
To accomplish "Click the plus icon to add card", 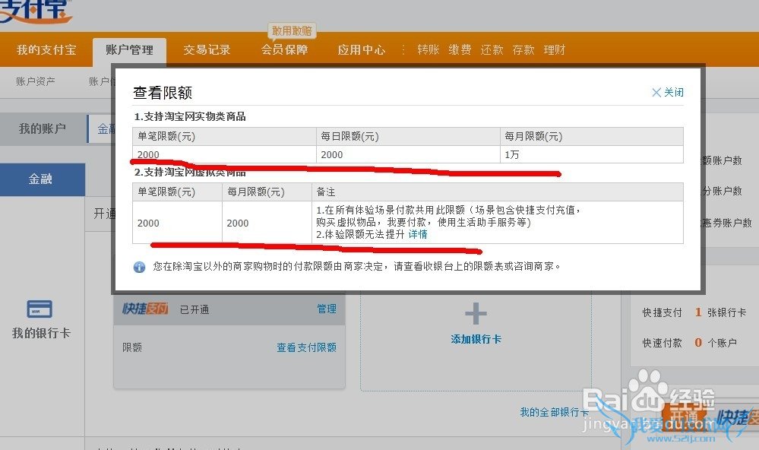I will coord(476,314).
